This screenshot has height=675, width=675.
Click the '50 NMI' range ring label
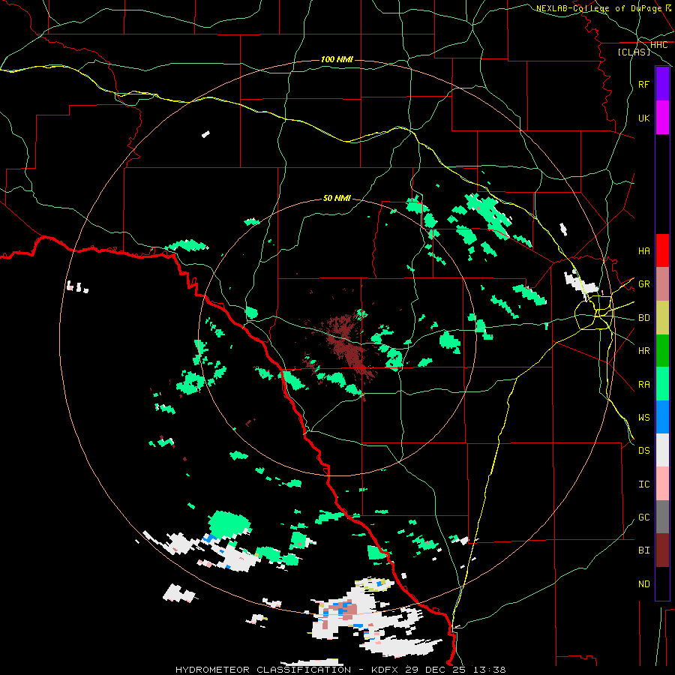[x=337, y=199]
